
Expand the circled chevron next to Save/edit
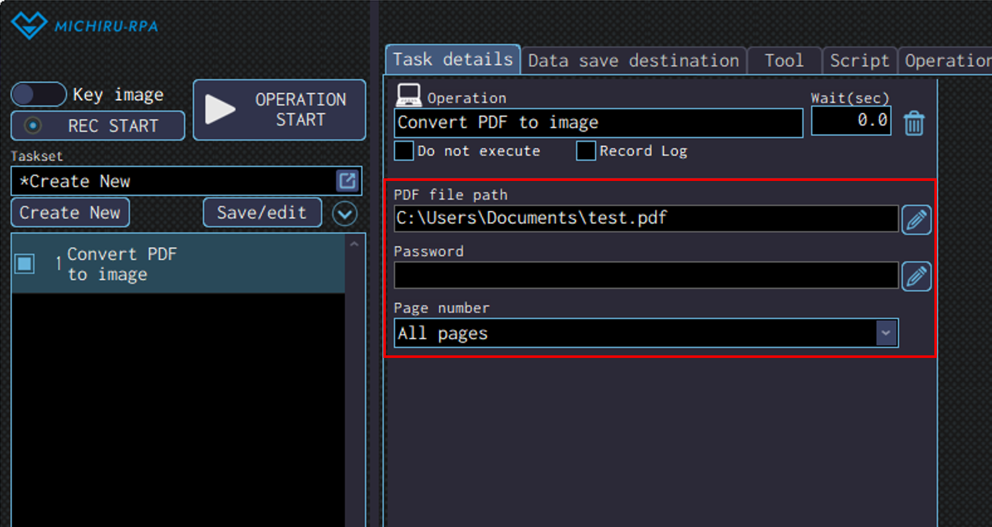coord(345,213)
